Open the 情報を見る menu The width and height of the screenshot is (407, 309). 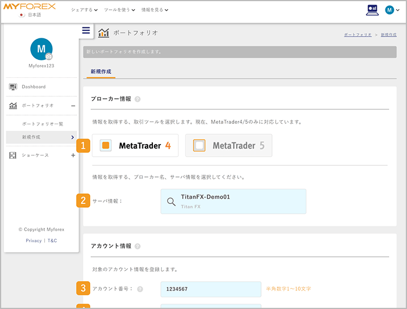coord(155,10)
